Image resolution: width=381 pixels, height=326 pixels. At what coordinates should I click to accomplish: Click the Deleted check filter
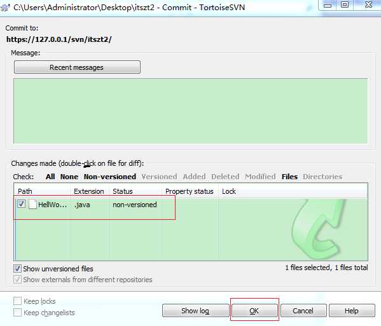click(x=225, y=177)
